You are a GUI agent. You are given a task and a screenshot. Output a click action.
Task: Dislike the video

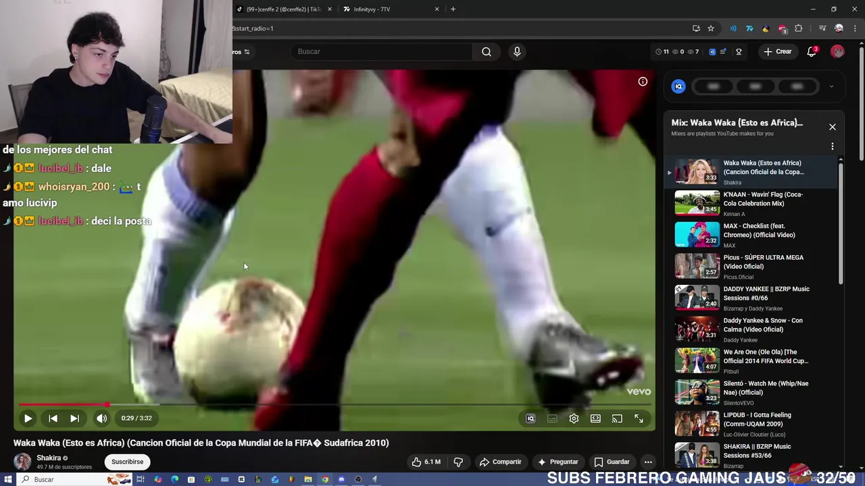click(458, 462)
